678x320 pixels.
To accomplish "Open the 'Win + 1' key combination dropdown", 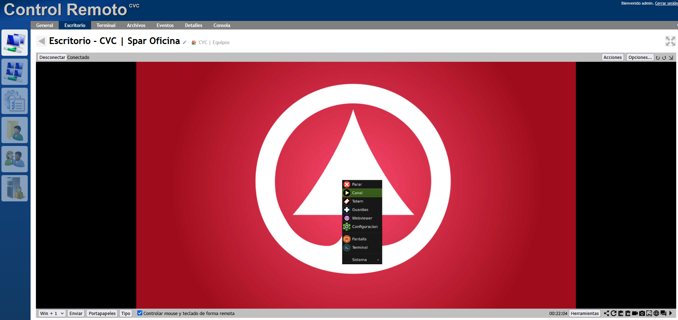I will (52, 313).
